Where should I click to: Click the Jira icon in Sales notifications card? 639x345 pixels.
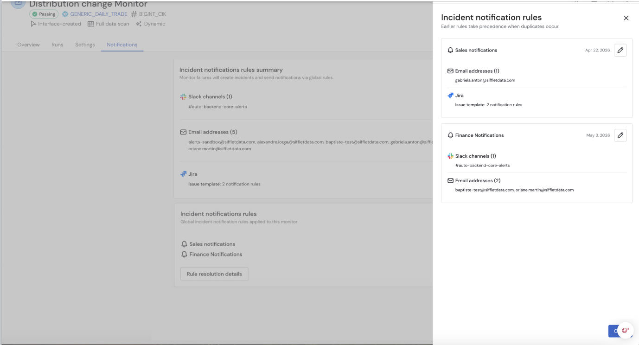tap(450, 96)
